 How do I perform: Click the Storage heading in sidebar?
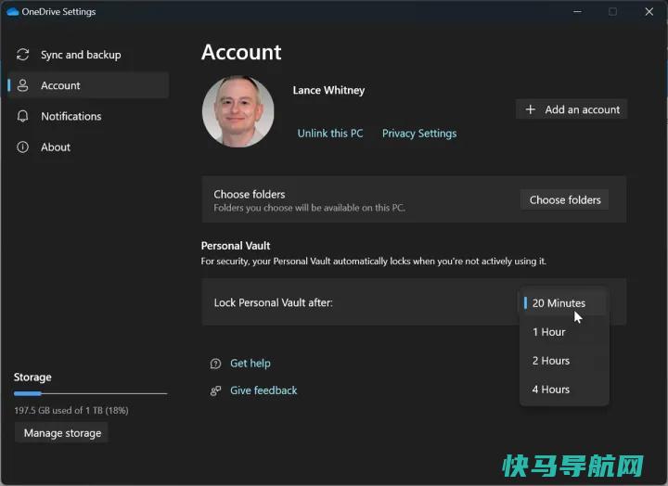[32, 377]
